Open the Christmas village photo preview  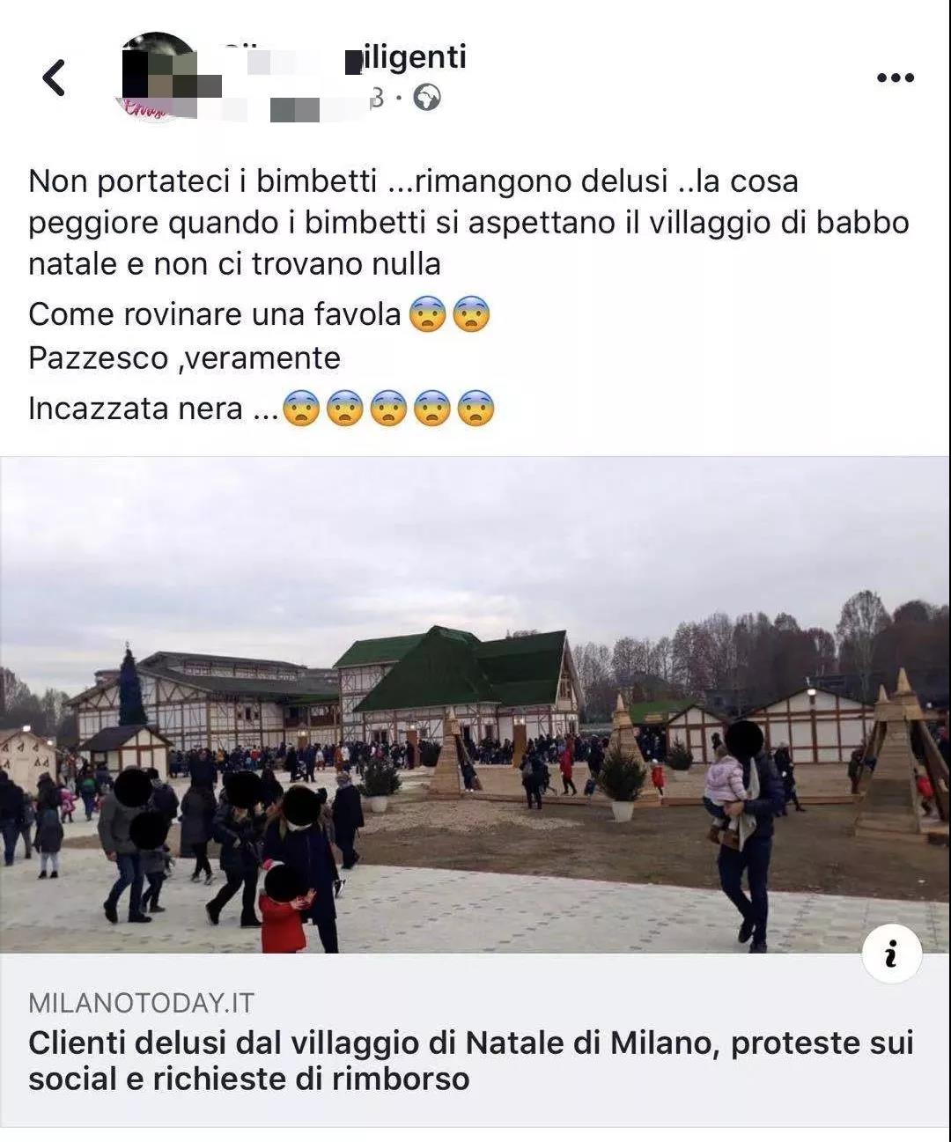[475, 704]
